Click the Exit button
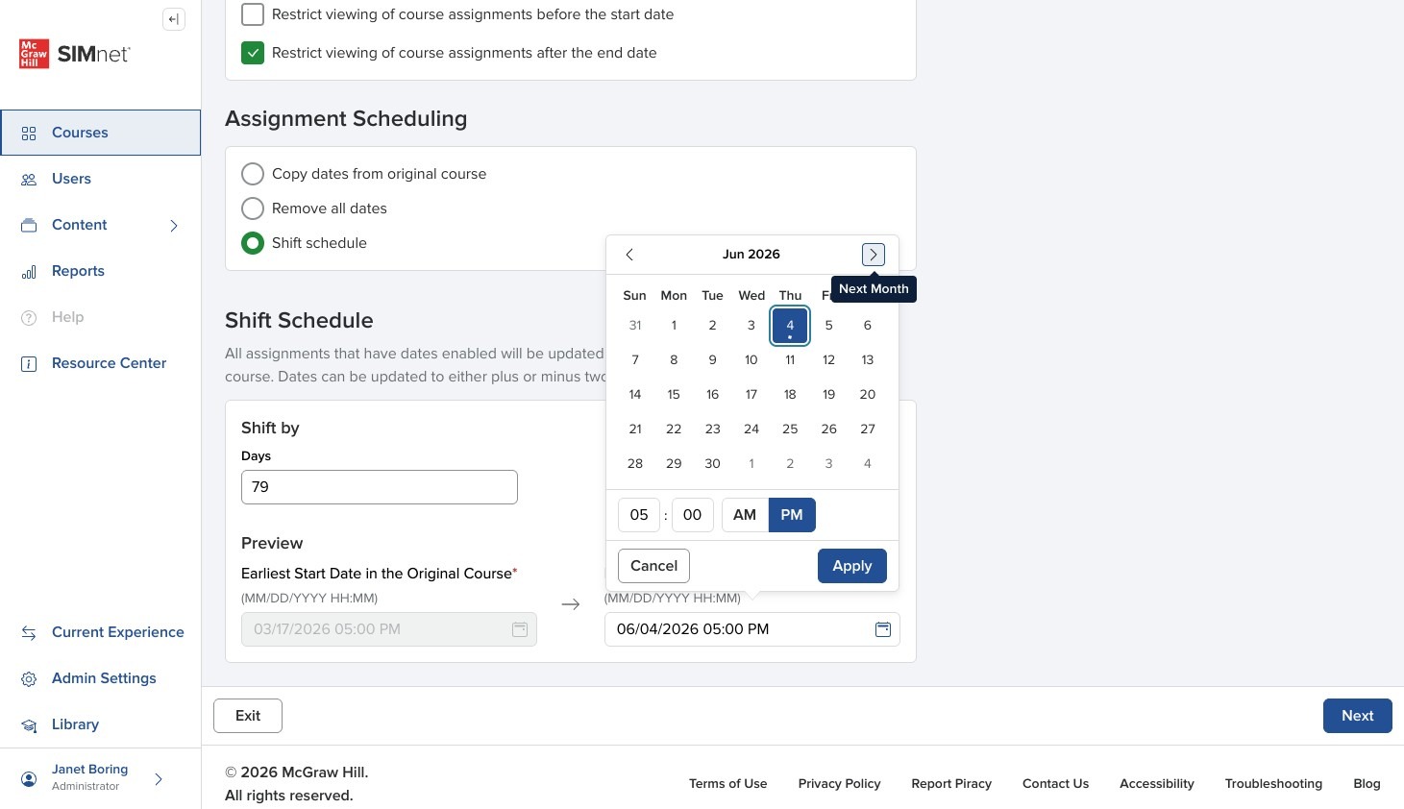This screenshot has width=1404, height=809. [x=248, y=716]
